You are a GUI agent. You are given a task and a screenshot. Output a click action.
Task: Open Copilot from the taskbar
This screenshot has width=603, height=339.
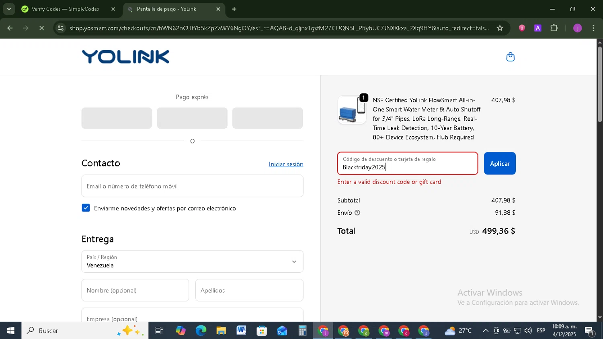180,331
